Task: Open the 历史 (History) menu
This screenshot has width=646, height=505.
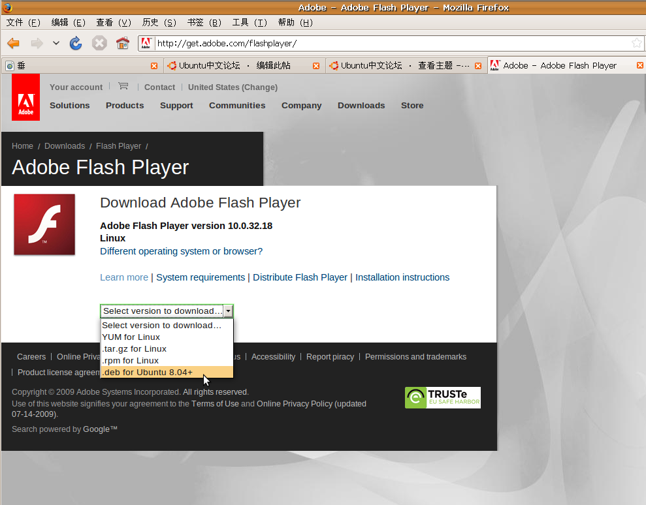Action: [x=159, y=22]
